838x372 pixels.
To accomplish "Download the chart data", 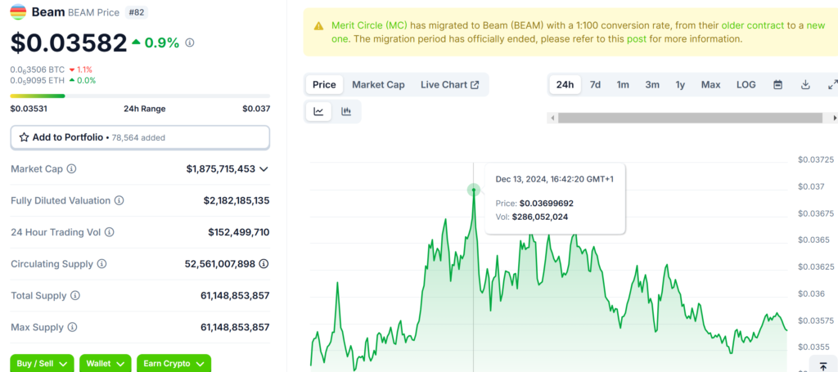I will click(x=805, y=85).
